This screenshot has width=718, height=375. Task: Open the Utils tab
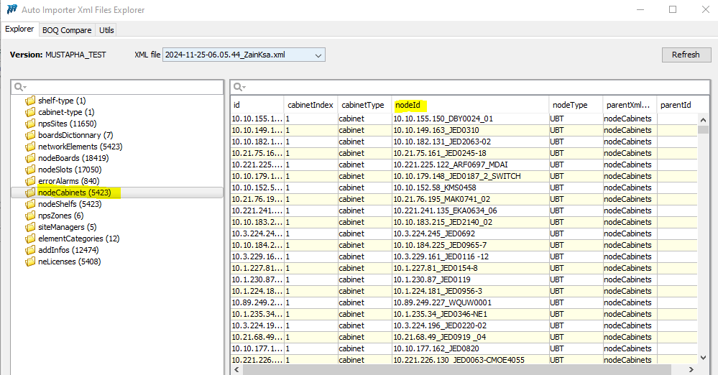[x=106, y=30]
